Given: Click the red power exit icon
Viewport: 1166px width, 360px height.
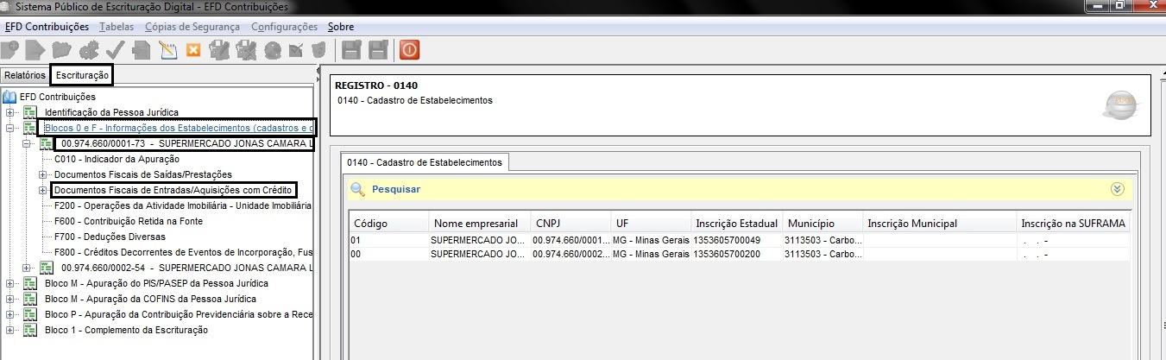Looking at the screenshot, I should click(x=409, y=49).
